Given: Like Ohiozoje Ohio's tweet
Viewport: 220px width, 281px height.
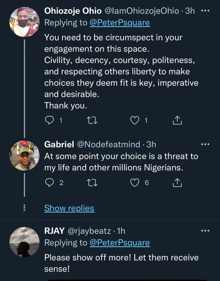Looking at the screenshot, I should click(134, 120).
